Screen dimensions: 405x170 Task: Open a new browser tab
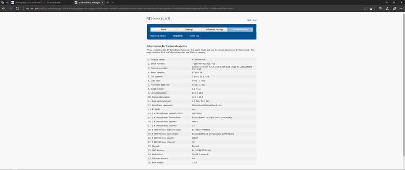click(108, 2)
